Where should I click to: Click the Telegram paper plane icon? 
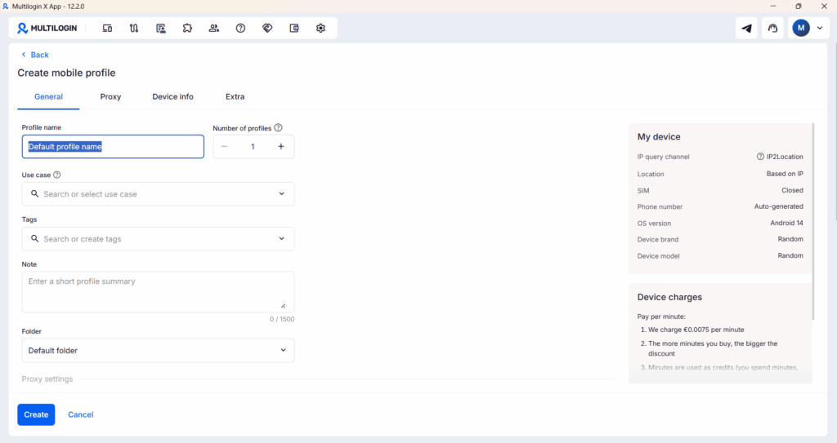click(746, 29)
